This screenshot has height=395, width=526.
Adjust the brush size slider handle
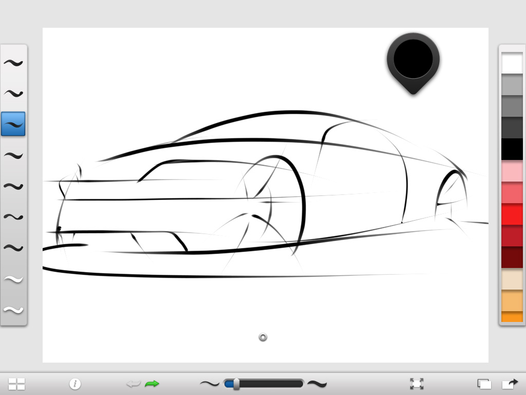[x=237, y=383]
